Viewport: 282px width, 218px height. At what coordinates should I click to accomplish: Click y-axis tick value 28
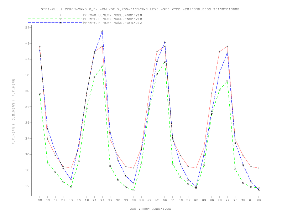[27, 123]
